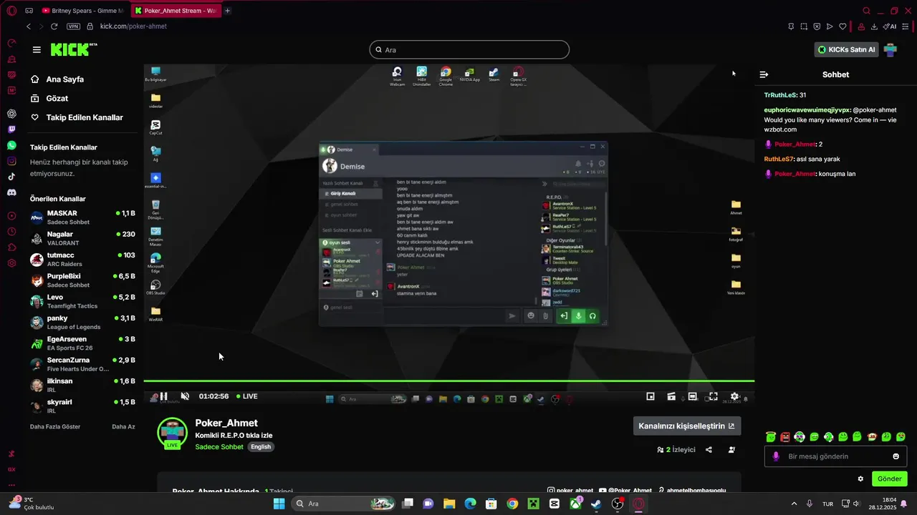Send chat message with Gönder
This screenshot has width=917, height=515.
pos(889,479)
